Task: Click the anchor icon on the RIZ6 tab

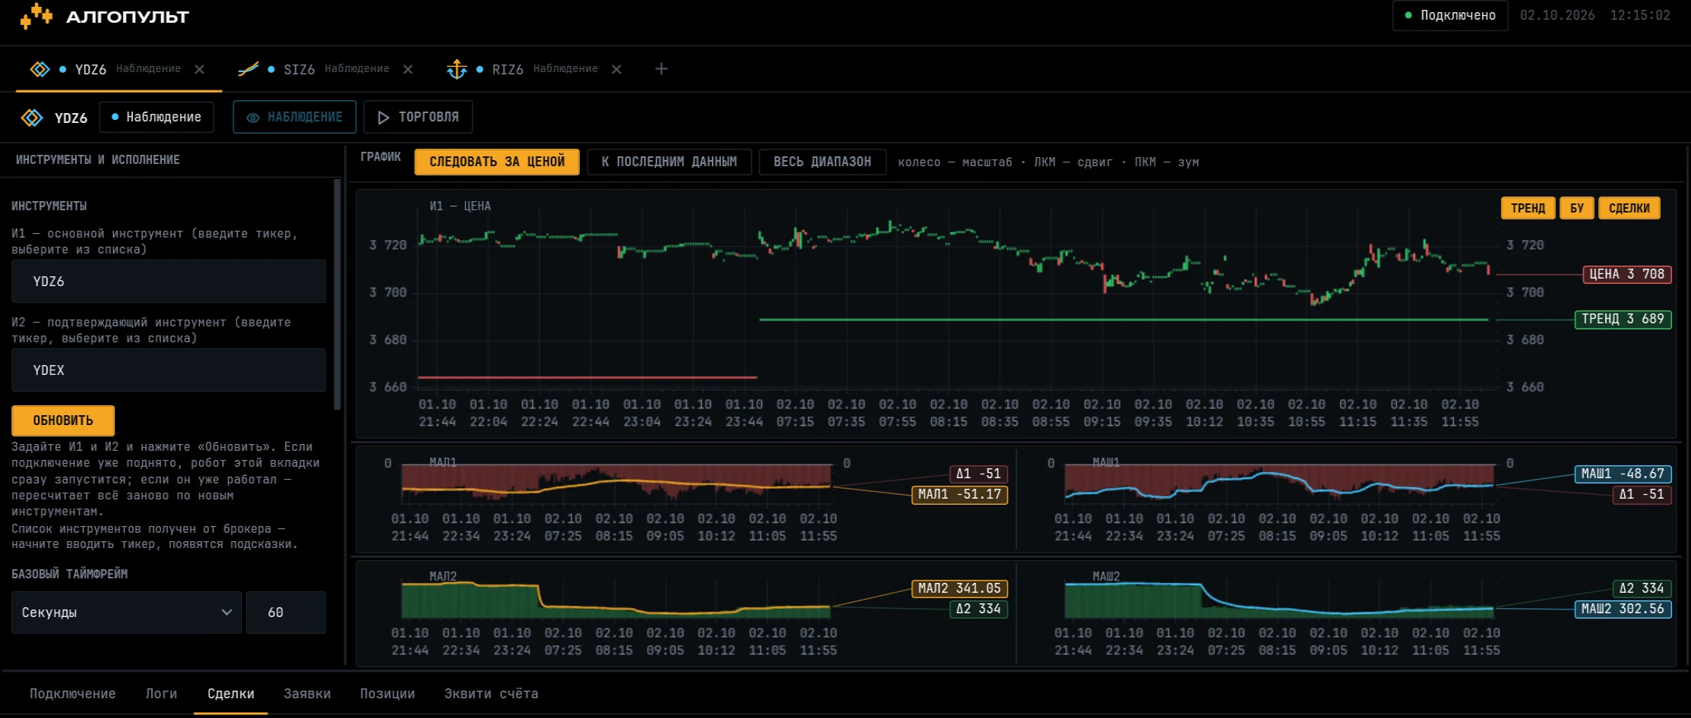Action: tap(457, 69)
